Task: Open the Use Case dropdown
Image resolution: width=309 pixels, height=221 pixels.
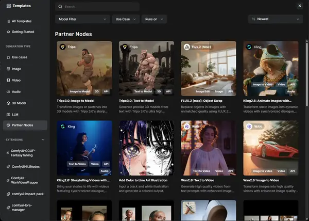Action: point(126,19)
